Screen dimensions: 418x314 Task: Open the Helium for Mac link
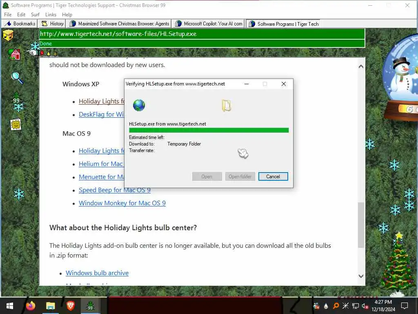click(x=101, y=164)
